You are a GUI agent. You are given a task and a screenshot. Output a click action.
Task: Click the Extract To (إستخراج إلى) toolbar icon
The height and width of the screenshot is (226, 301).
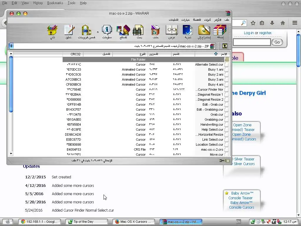click(x=204, y=32)
